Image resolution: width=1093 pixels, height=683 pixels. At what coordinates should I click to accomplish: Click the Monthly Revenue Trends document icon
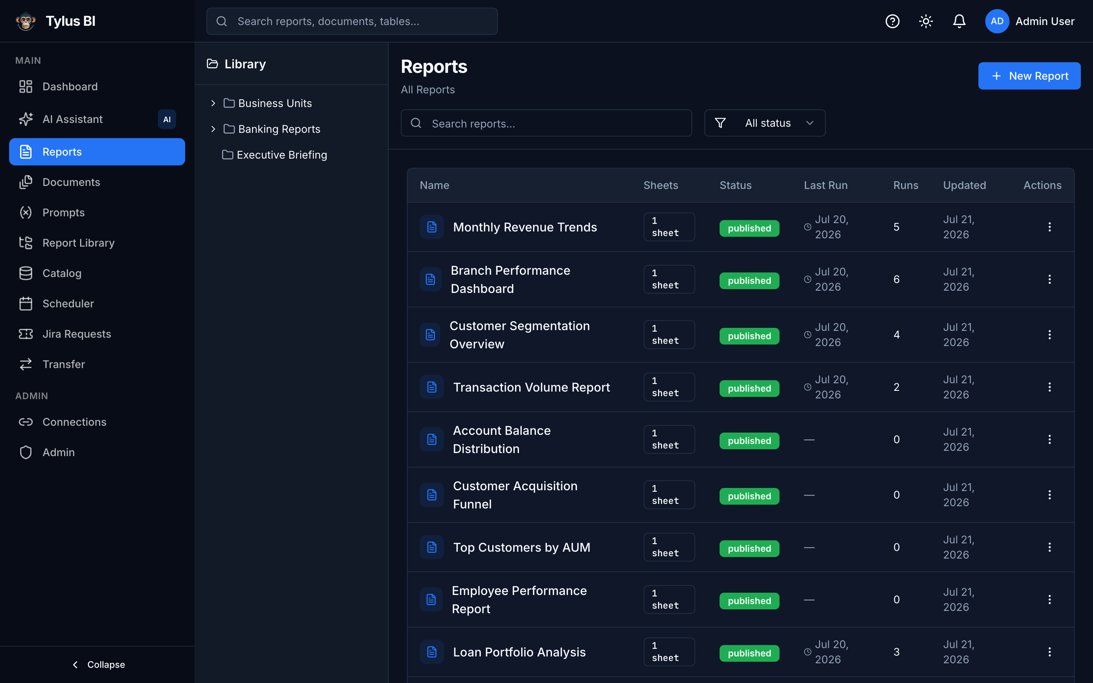point(432,227)
